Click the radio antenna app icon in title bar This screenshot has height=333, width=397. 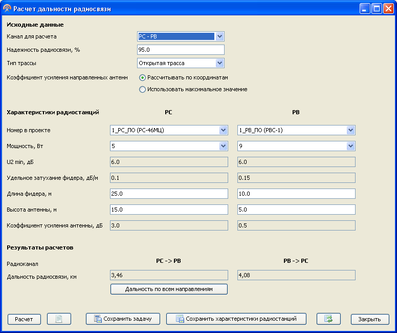pos(7,8)
